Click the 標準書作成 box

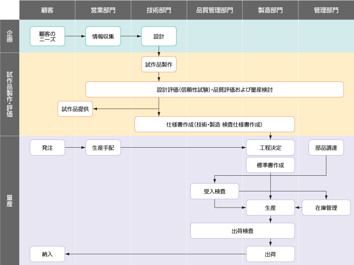coord(270,165)
